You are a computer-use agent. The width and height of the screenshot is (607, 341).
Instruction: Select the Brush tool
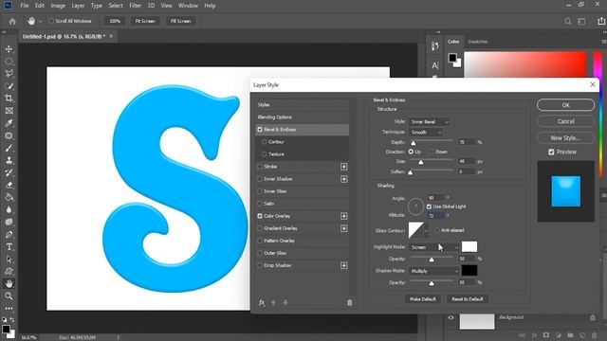[x=9, y=148]
